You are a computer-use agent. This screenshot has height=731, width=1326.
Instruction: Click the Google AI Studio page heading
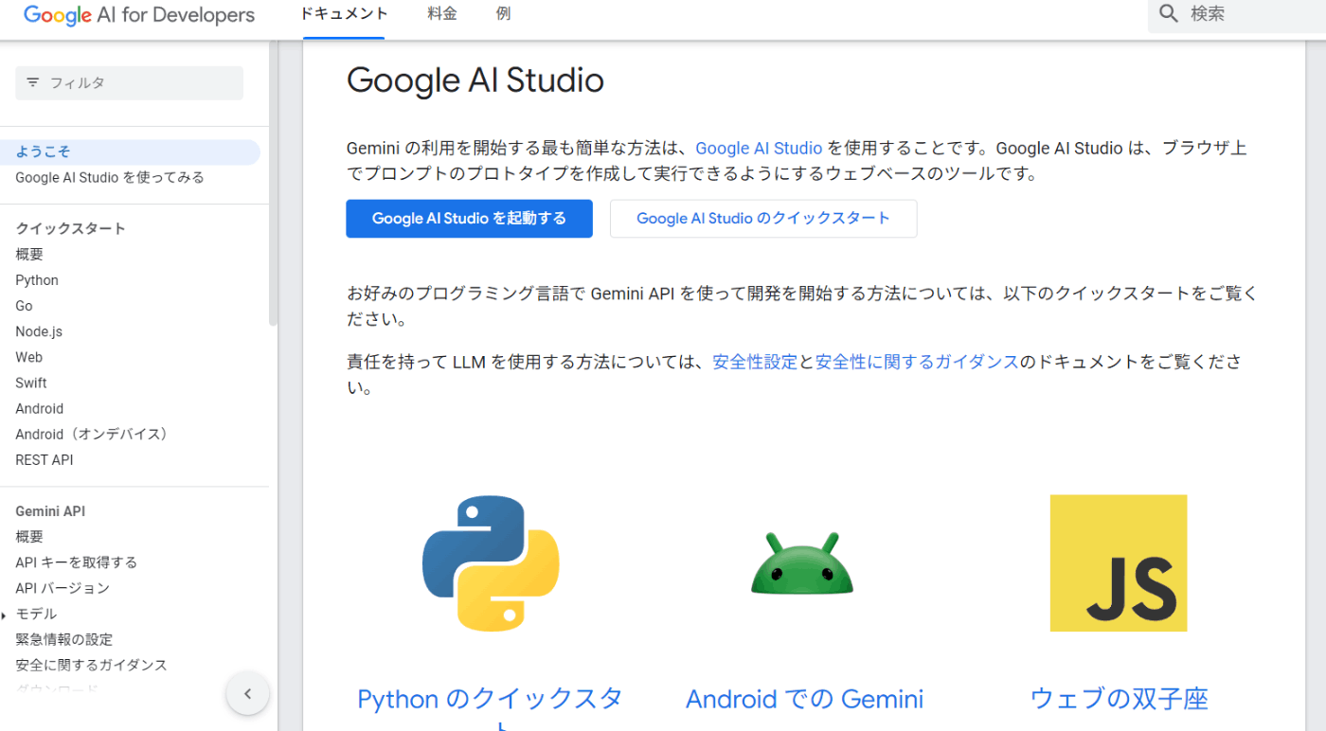(x=475, y=80)
